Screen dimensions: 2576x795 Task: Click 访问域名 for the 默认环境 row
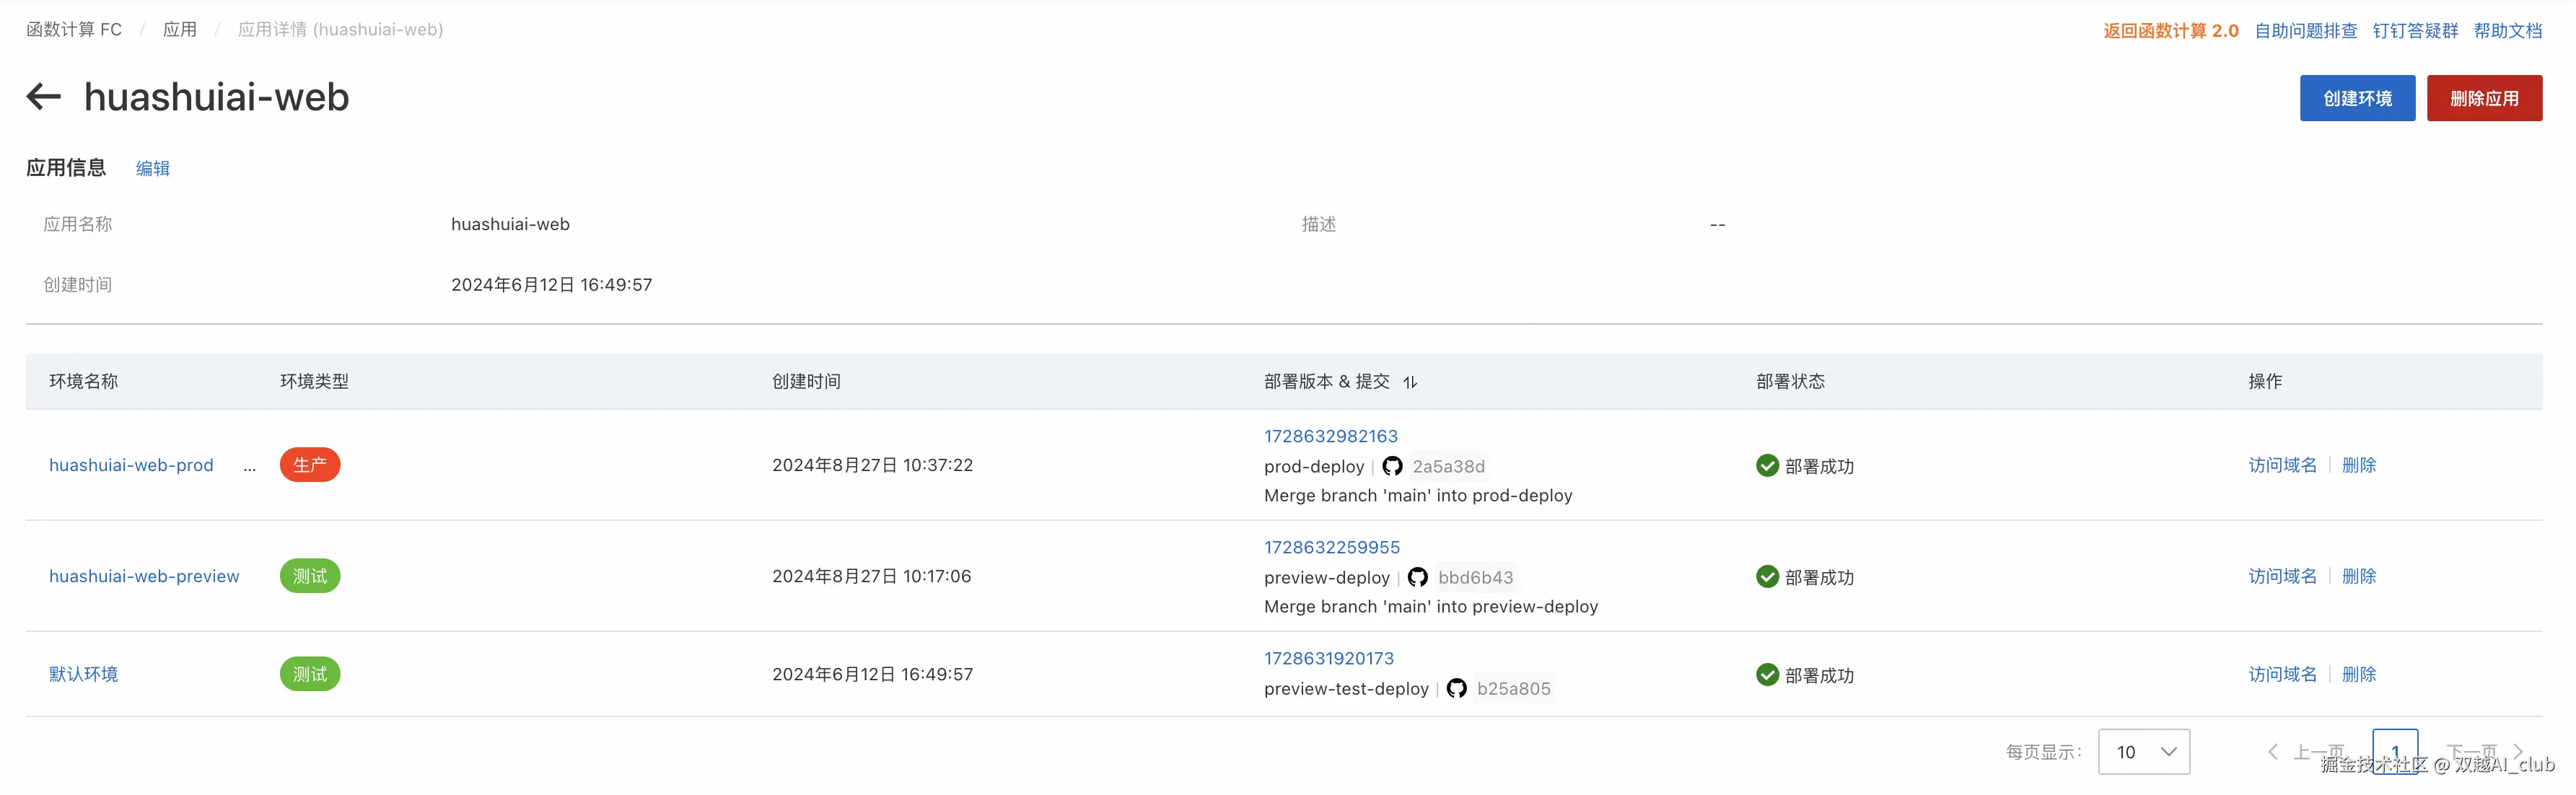pos(2282,674)
